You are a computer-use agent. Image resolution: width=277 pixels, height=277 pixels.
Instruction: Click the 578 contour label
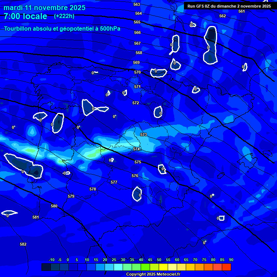pos(93,189)
